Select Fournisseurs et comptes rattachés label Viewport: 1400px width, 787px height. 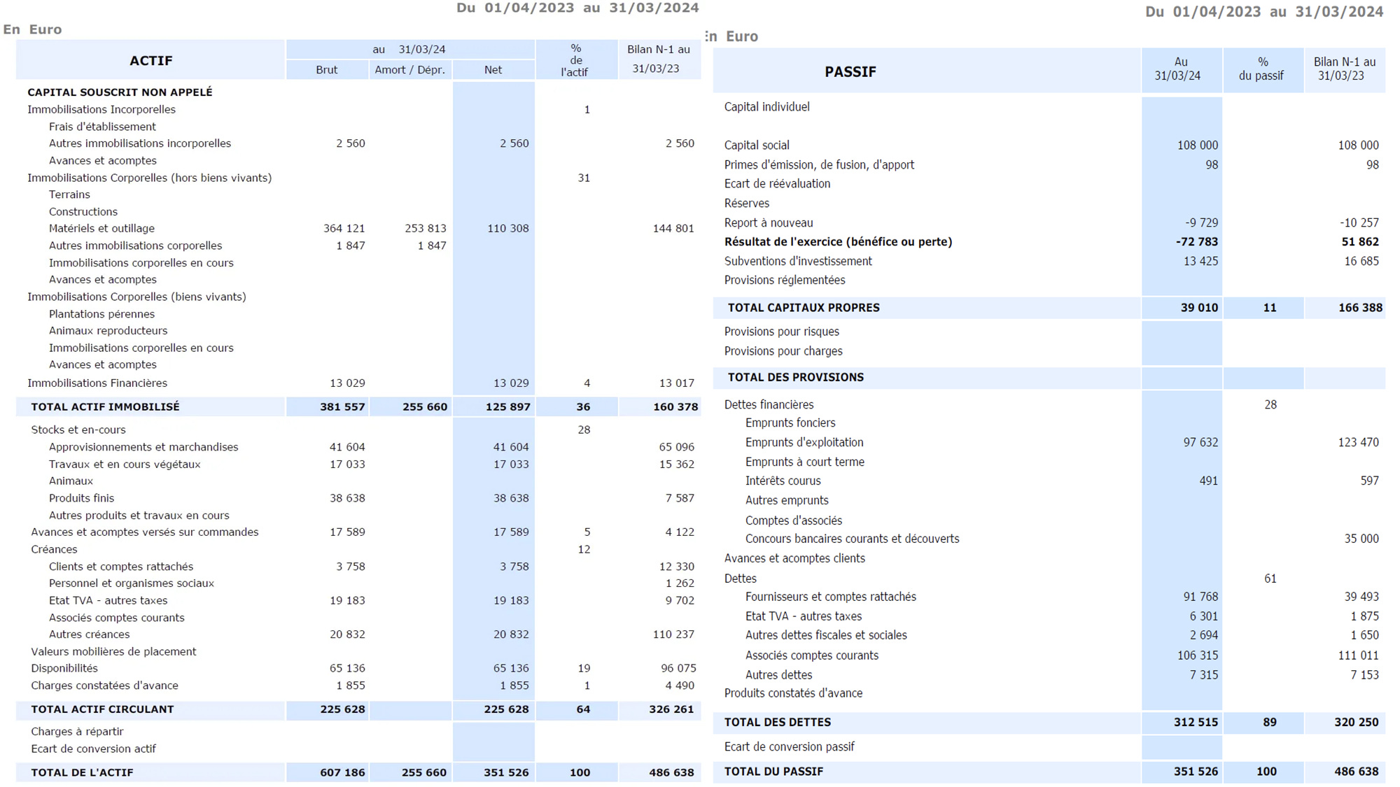pos(830,597)
